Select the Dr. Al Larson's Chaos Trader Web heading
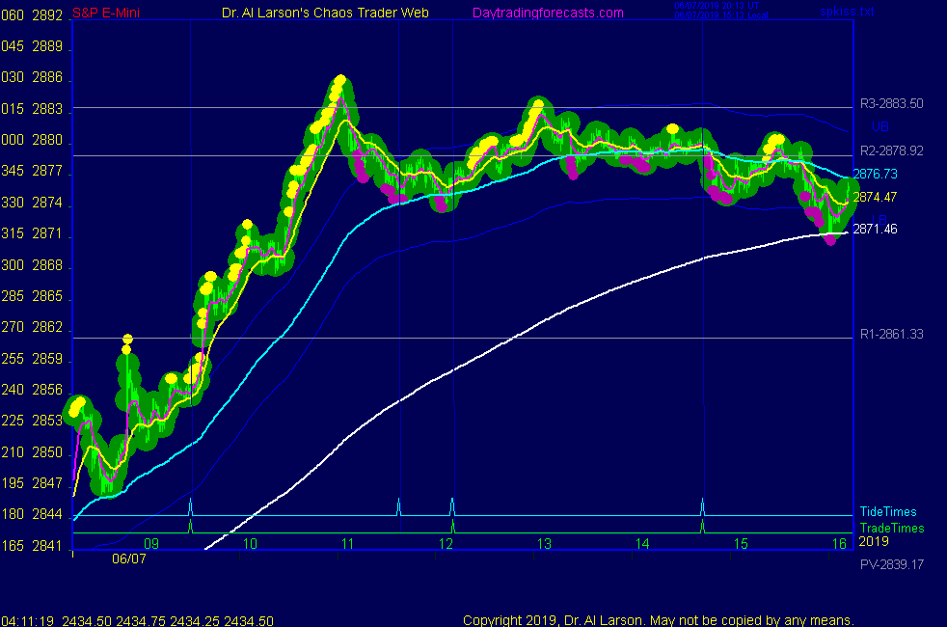 coord(325,13)
